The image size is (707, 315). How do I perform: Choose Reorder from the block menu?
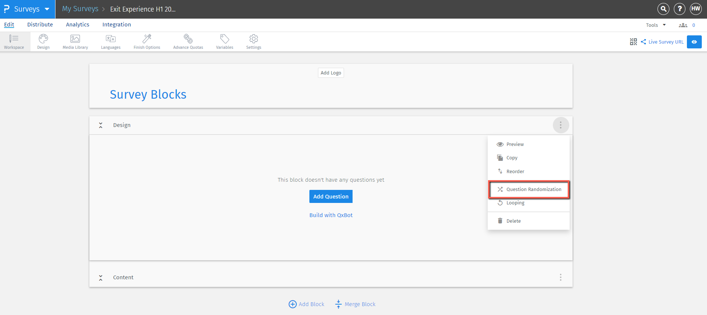[529, 172]
